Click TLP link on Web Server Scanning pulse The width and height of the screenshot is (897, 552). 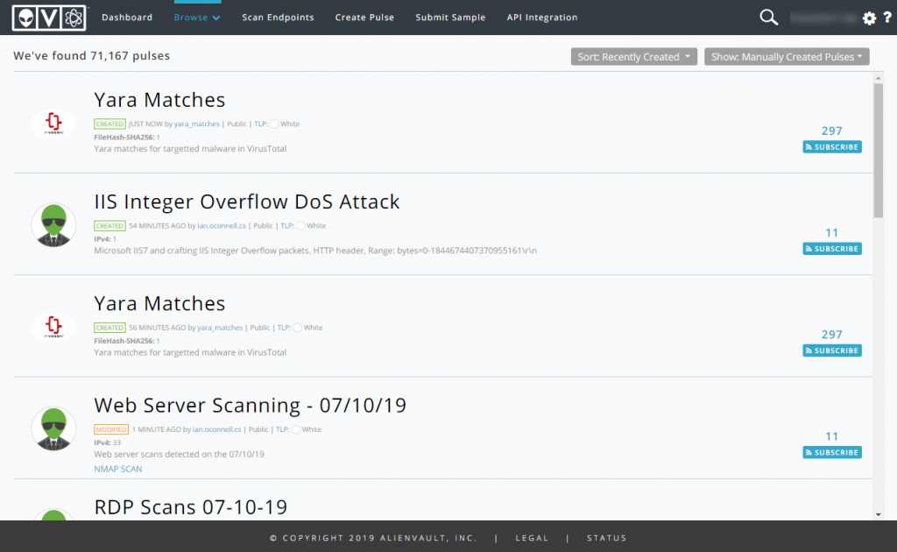coord(282,429)
